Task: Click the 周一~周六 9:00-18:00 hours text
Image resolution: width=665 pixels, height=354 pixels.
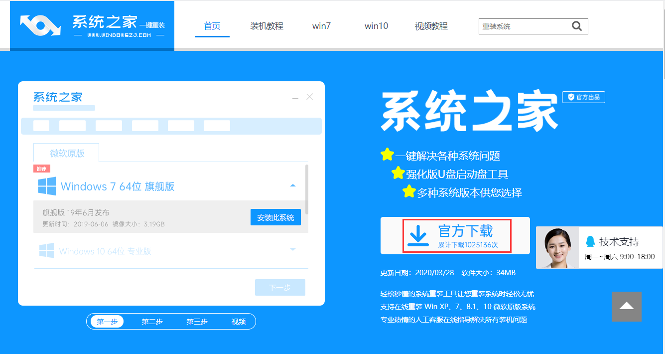Action: (619, 257)
